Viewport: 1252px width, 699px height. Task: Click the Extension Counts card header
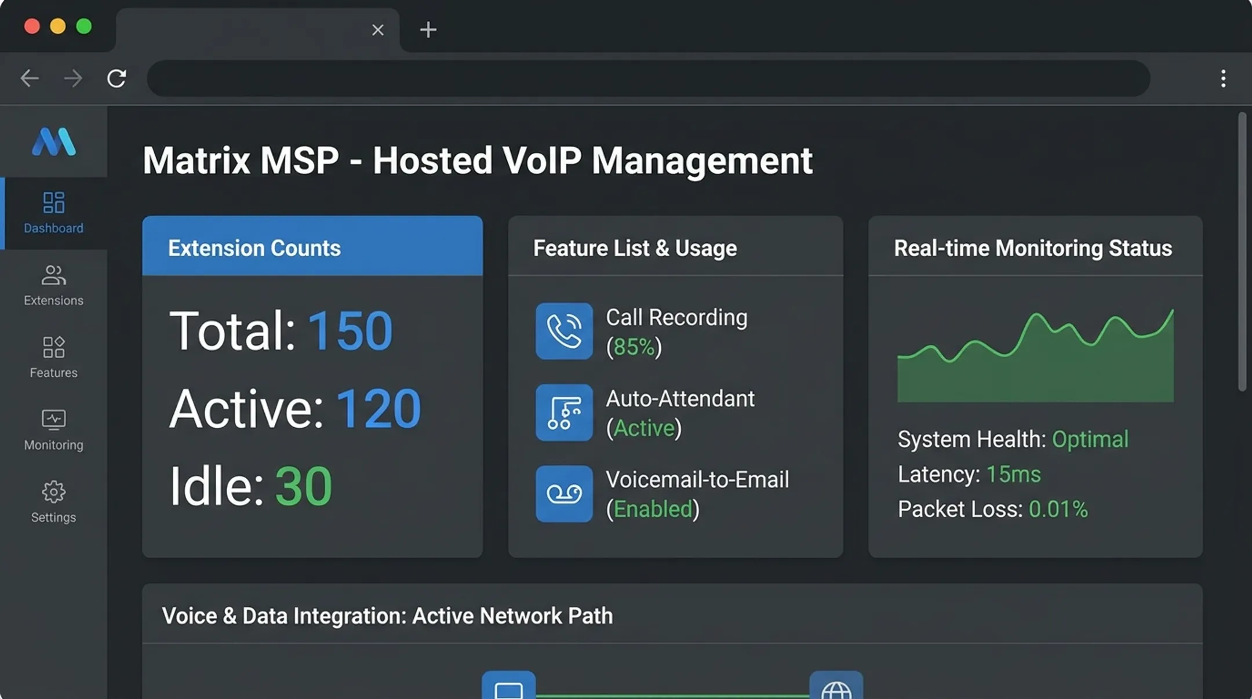tap(312, 246)
